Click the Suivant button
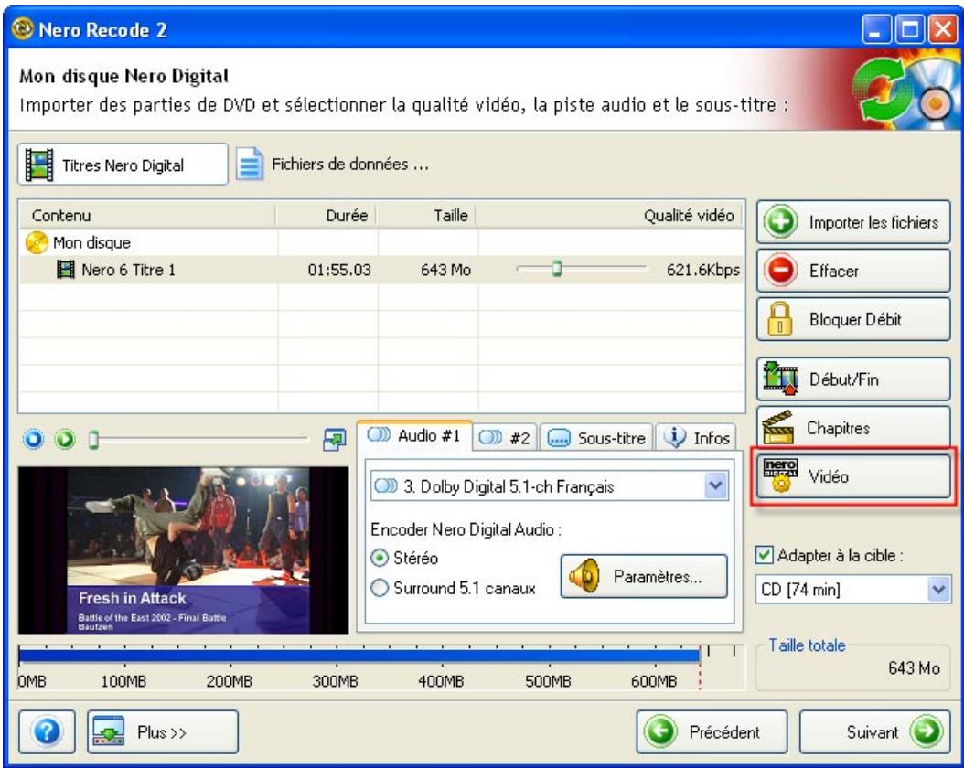Screen dimensions: 964x768 click(x=875, y=731)
